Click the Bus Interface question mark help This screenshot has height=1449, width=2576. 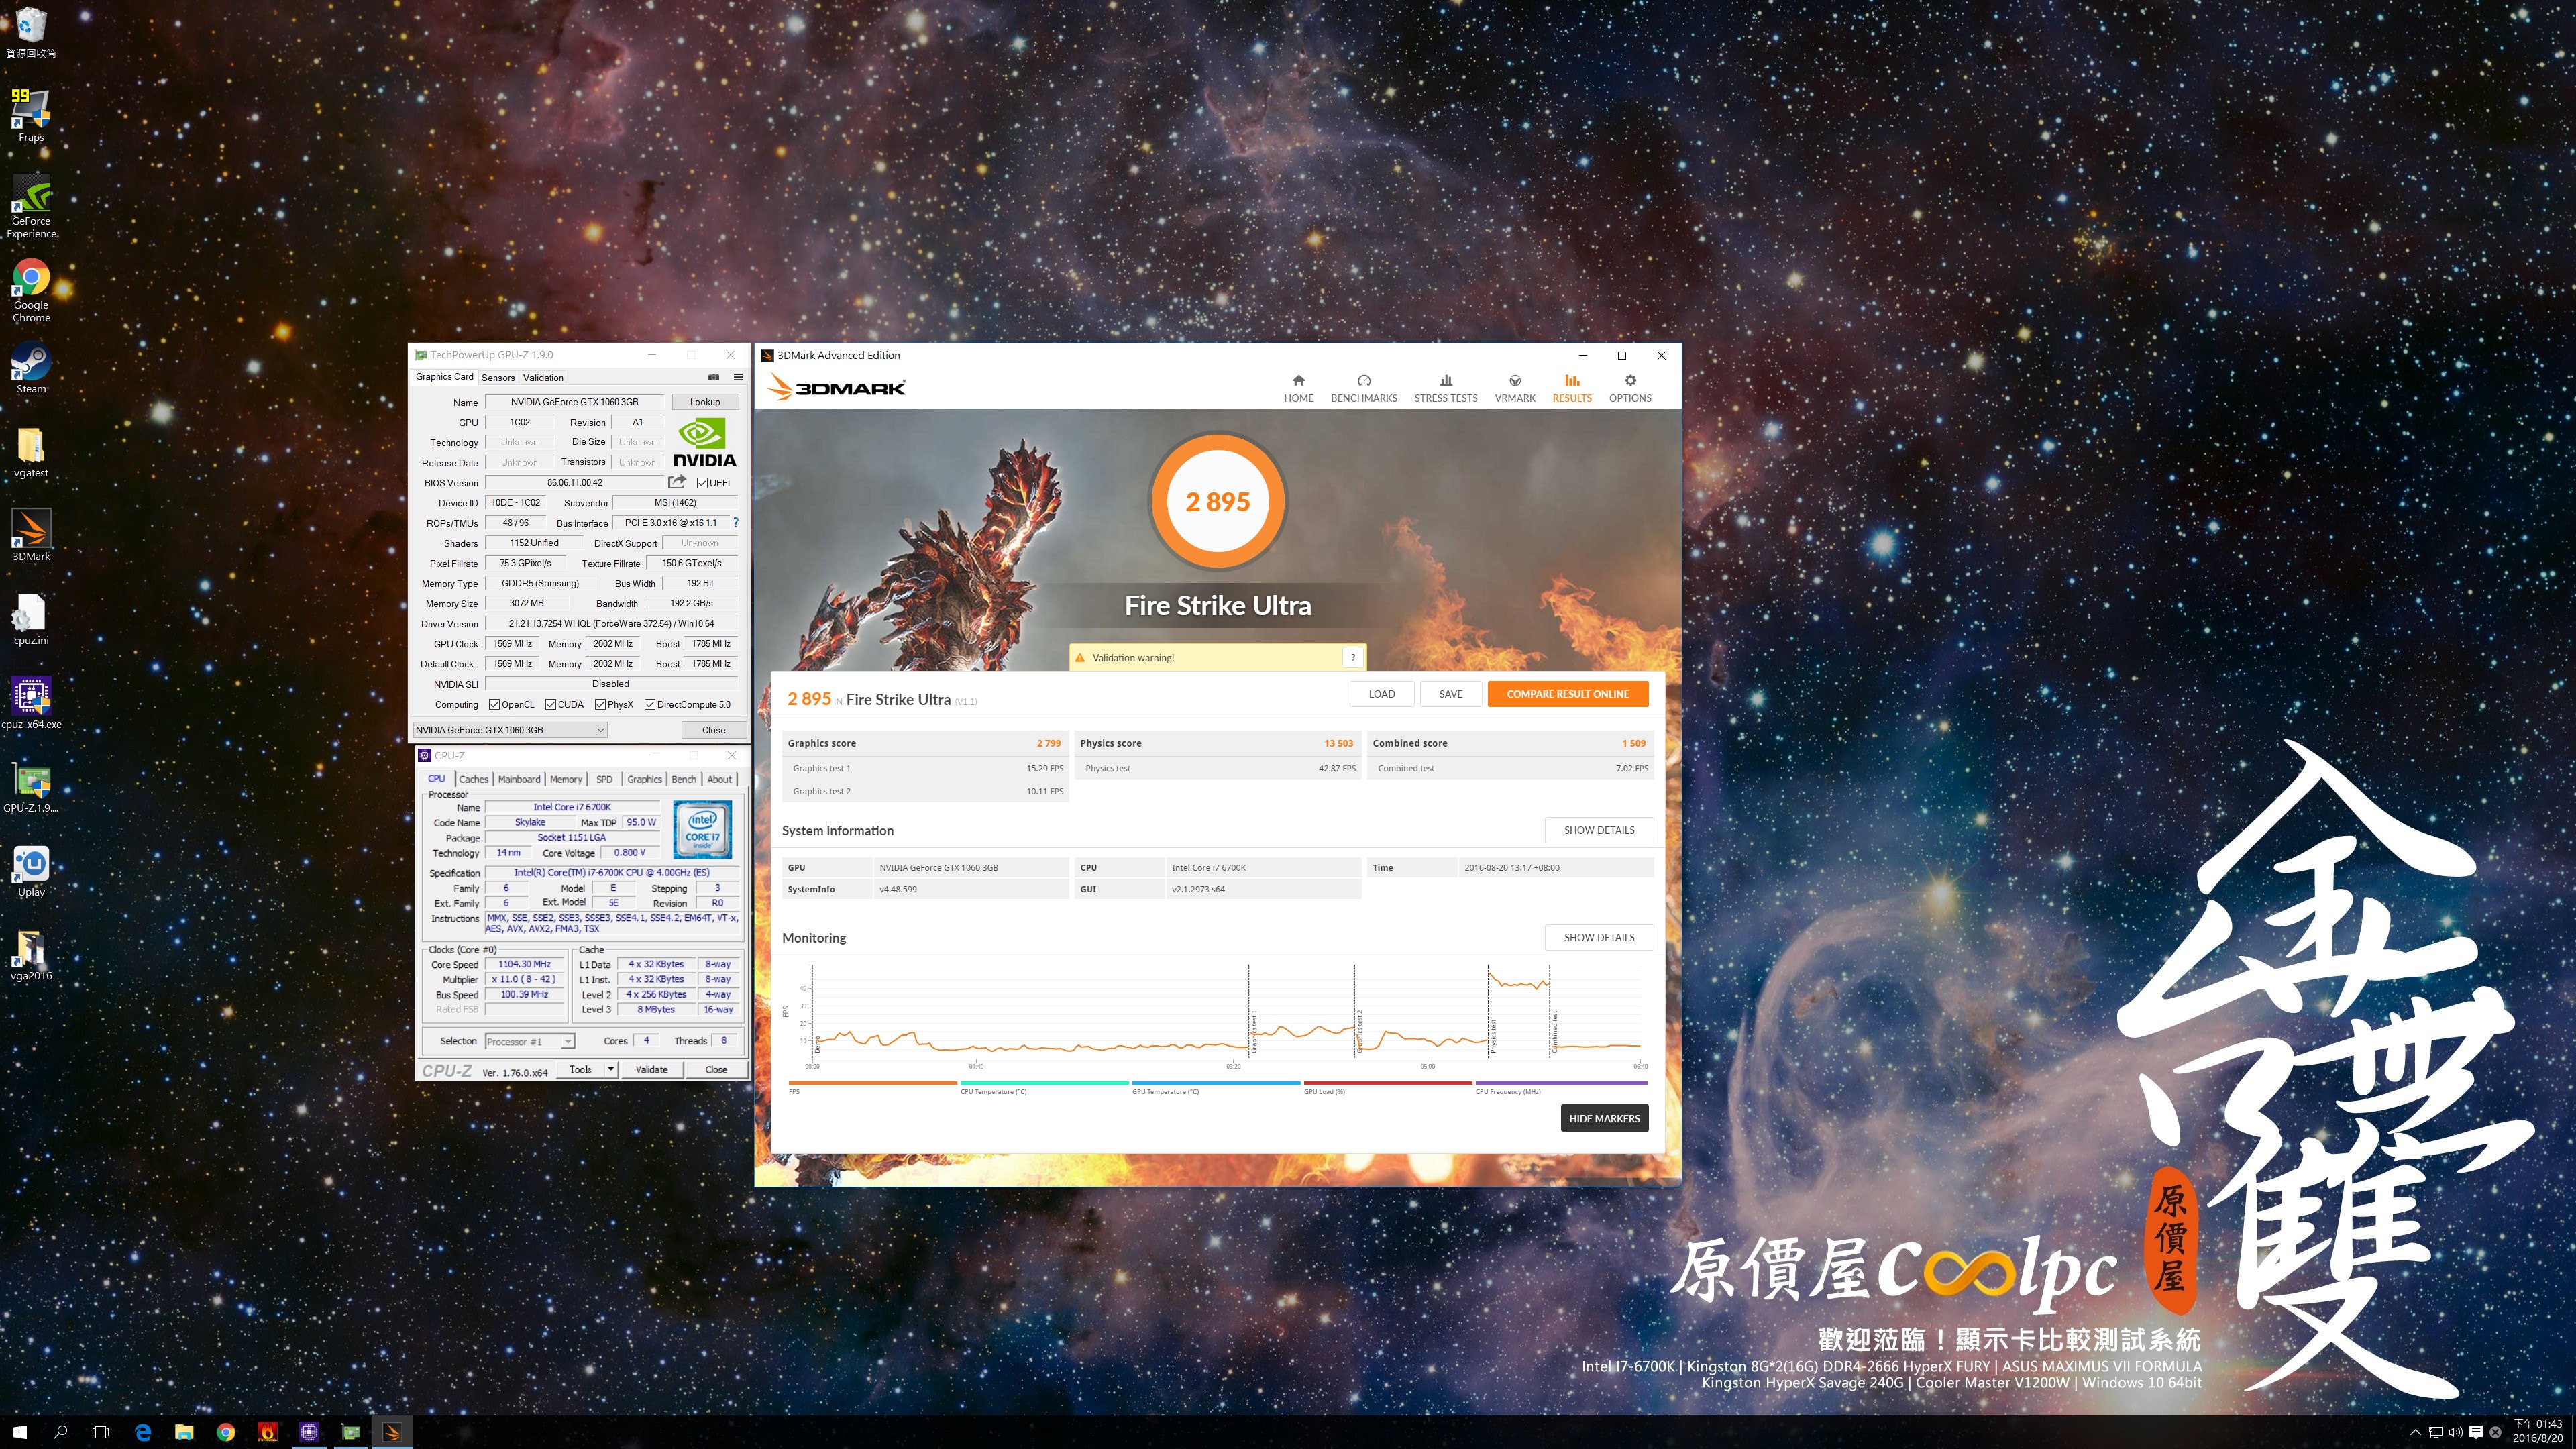pyautogui.click(x=736, y=522)
